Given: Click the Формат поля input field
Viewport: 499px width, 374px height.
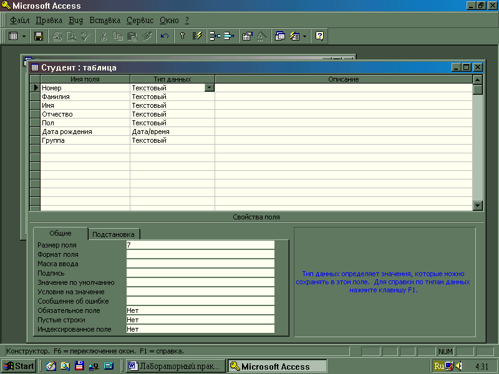Looking at the screenshot, I should tap(200, 254).
